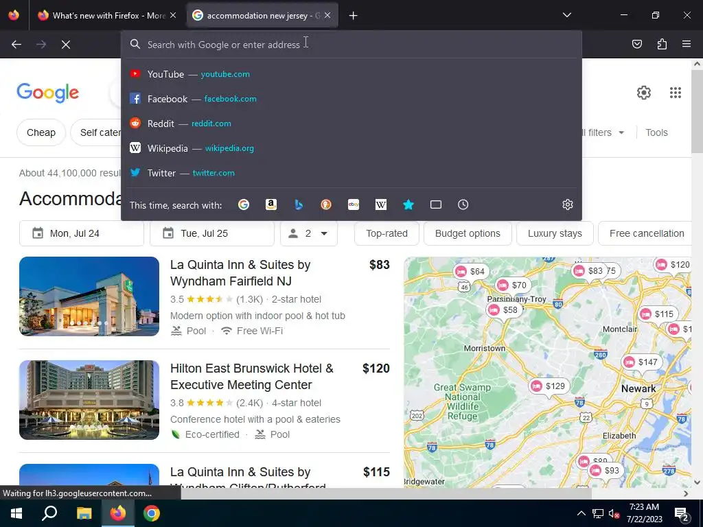Open a new tab
Screen dimensions: 703x527
pyautogui.click(x=354, y=16)
